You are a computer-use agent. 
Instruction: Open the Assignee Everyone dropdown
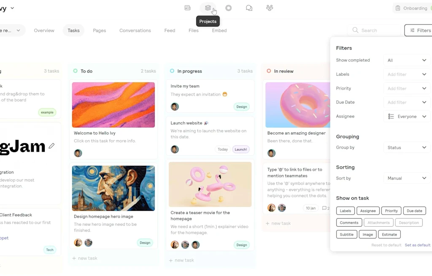click(x=407, y=116)
